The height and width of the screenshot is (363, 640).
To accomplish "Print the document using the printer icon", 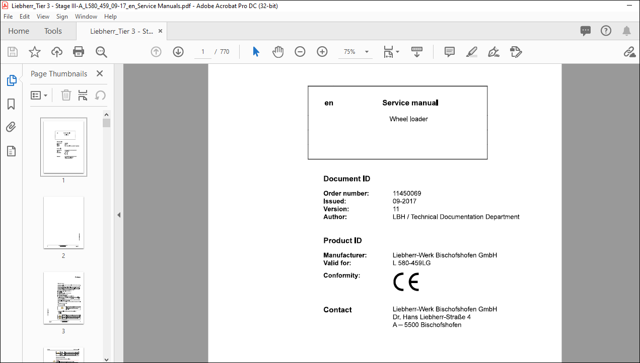I will point(79,52).
